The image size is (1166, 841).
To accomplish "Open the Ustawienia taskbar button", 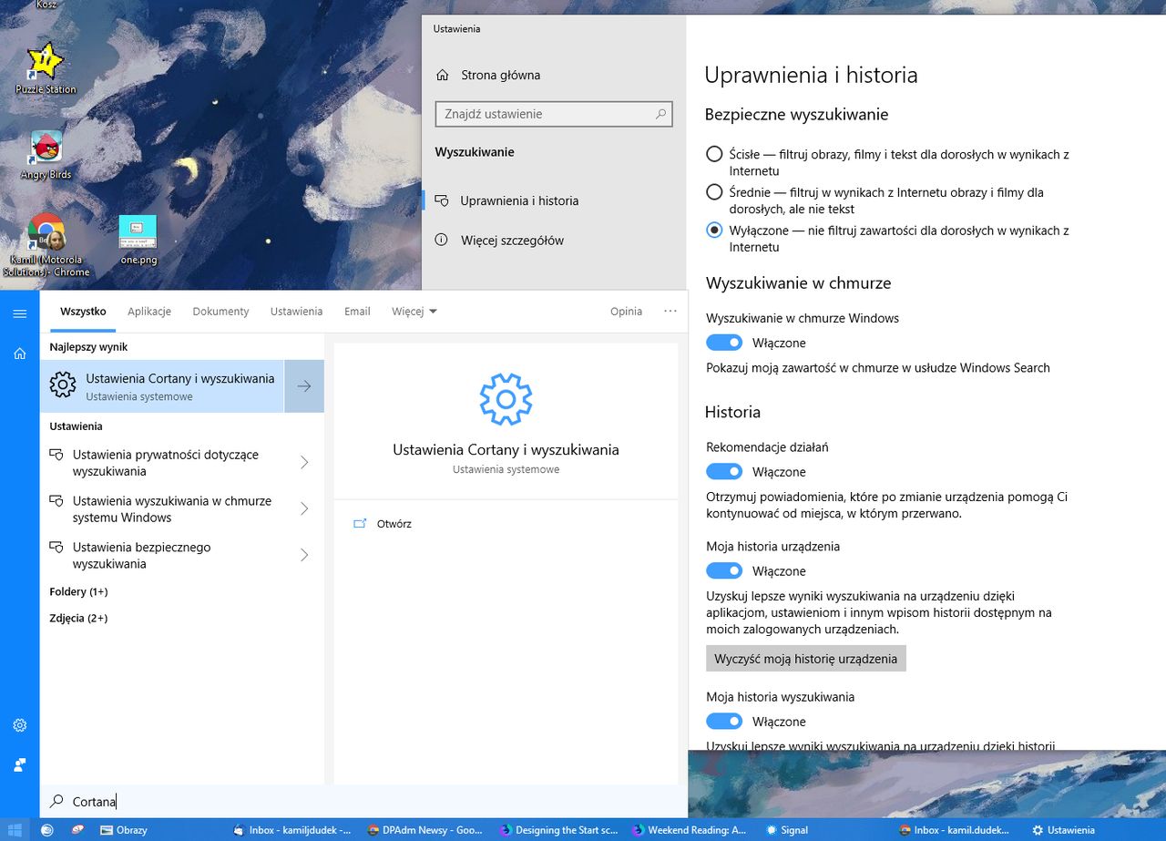I will pyautogui.click(x=1063, y=830).
